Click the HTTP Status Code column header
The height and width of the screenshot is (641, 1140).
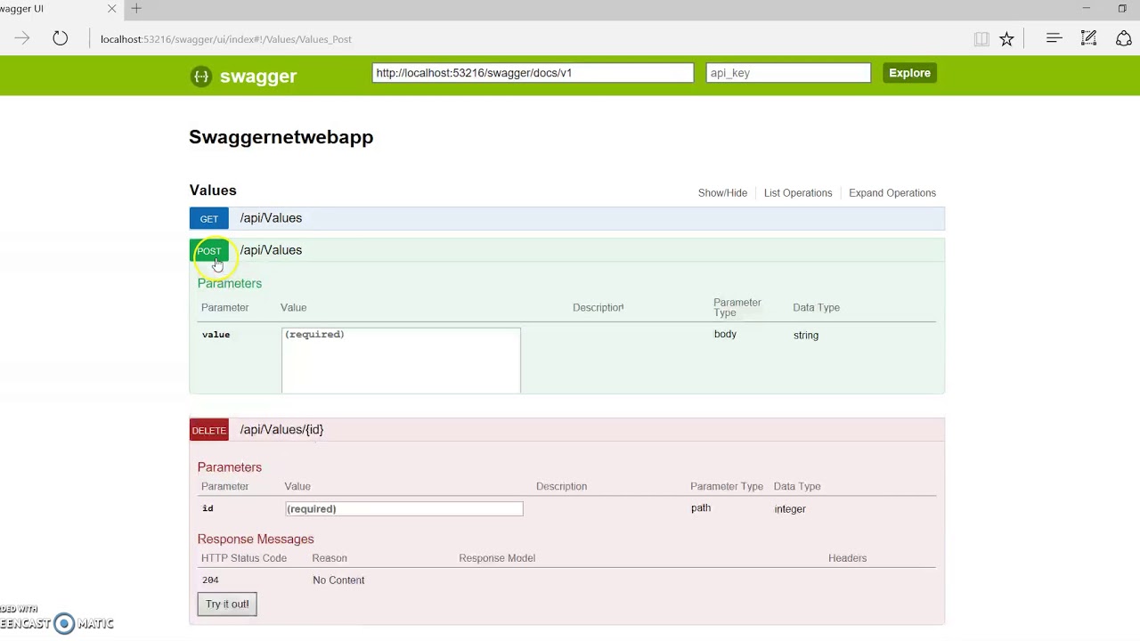[x=244, y=558]
